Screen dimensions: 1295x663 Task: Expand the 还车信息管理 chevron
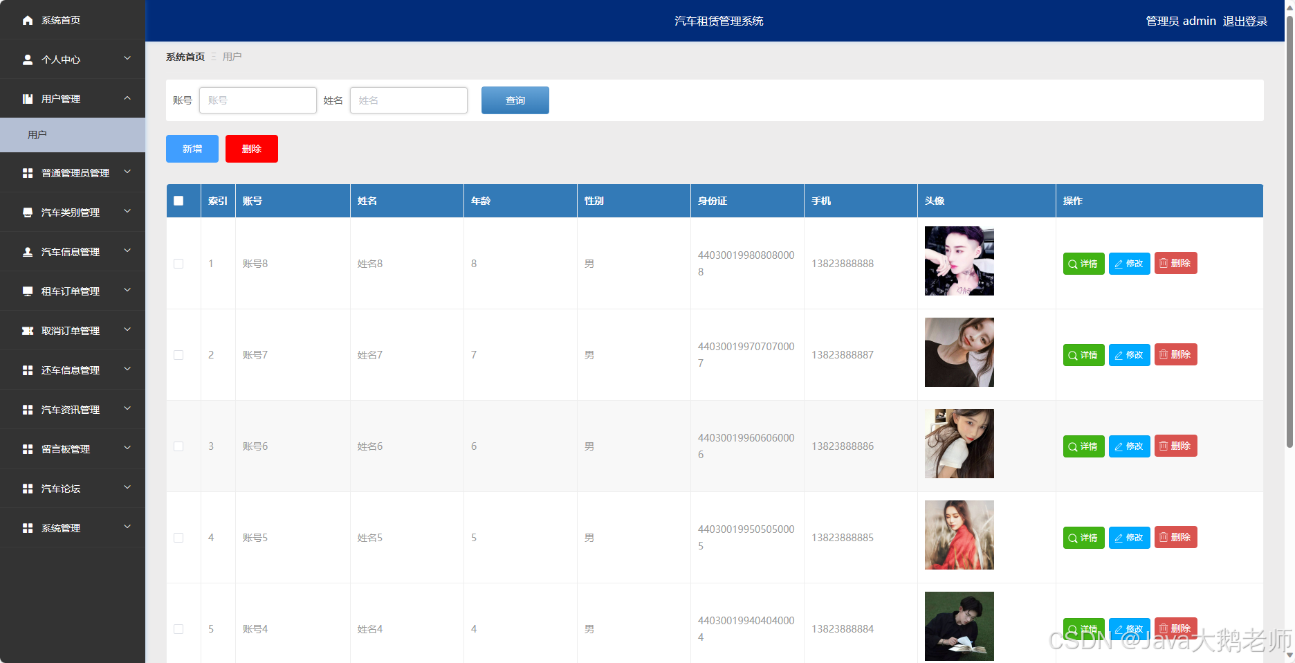coord(127,369)
